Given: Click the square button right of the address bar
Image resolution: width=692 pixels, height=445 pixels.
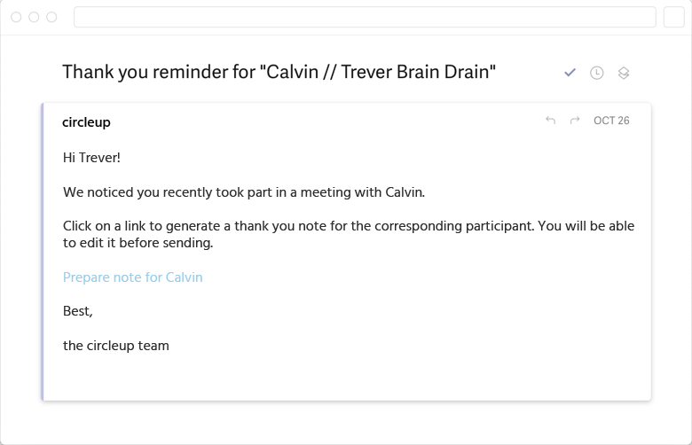Looking at the screenshot, I should [674, 17].
